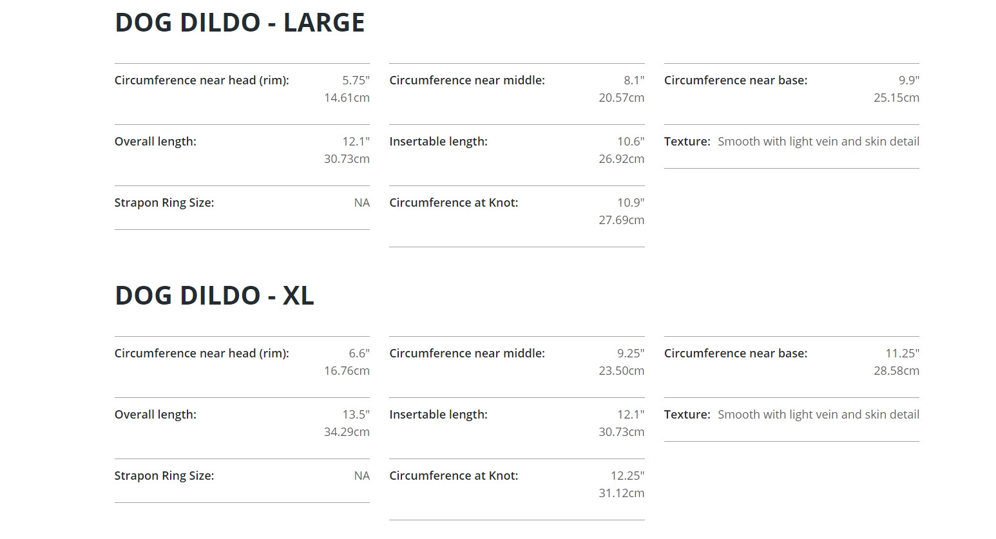Image resolution: width=996 pixels, height=539 pixels.
Task: Click the XL size heading
Action: point(215,296)
